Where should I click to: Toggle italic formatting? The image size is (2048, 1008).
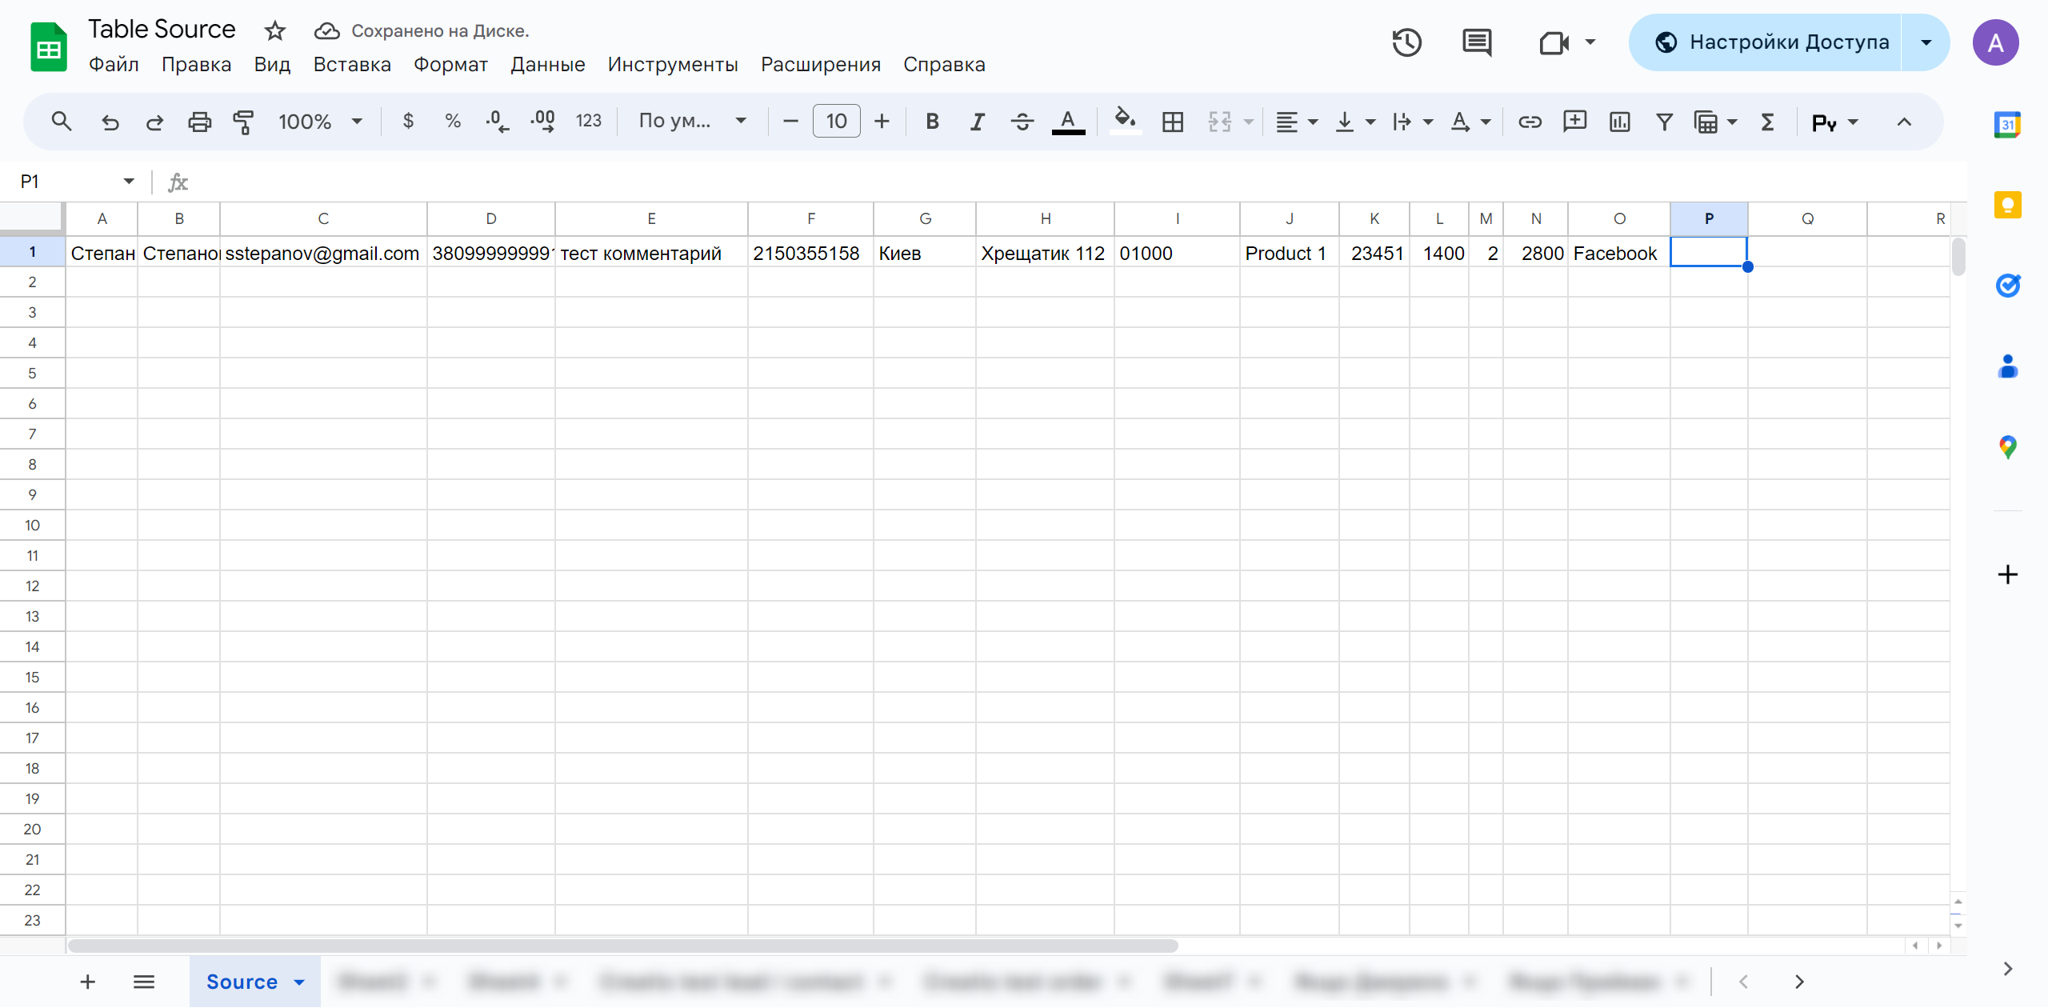[x=977, y=122]
